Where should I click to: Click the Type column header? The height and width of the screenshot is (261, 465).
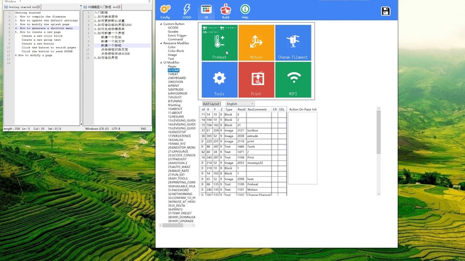[x=230, y=110]
